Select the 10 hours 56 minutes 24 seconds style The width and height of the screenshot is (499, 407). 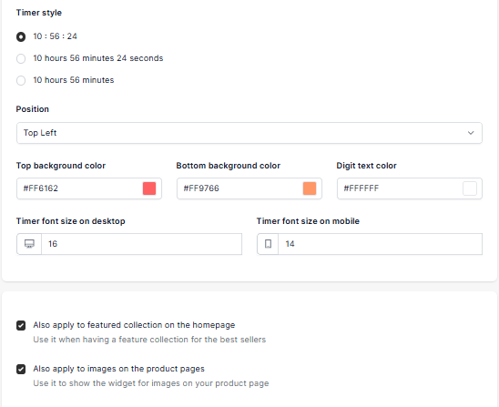pyautogui.click(x=21, y=58)
